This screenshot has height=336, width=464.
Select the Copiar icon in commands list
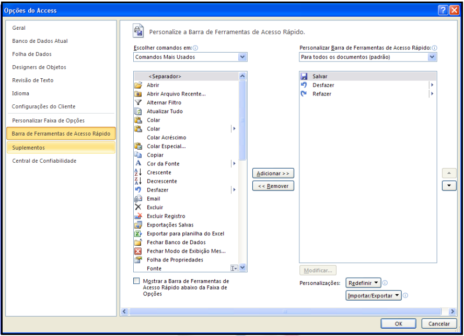(138, 155)
